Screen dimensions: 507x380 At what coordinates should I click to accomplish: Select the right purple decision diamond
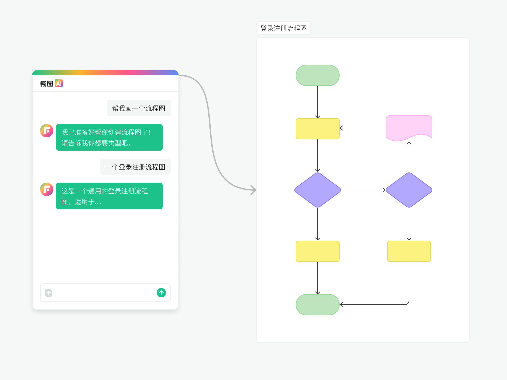coord(409,190)
